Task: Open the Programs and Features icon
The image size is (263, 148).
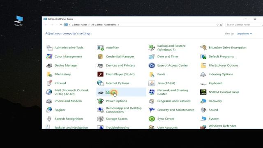Action: (152, 101)
